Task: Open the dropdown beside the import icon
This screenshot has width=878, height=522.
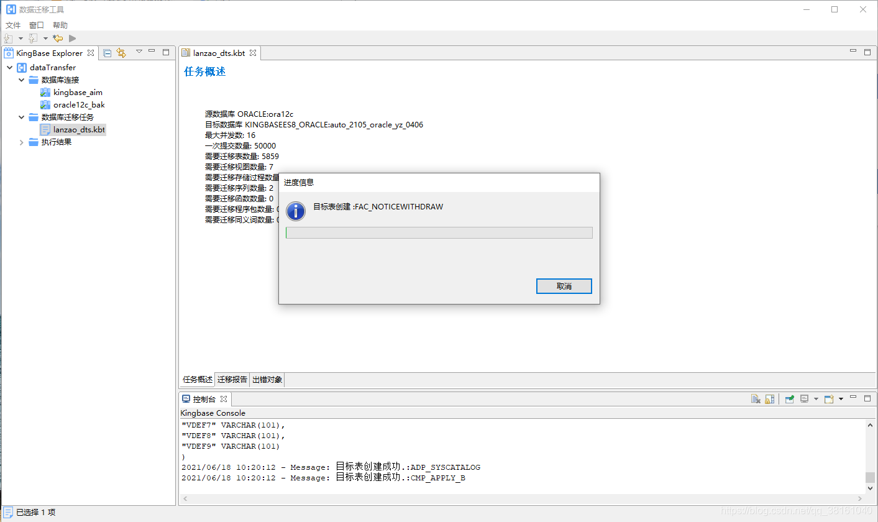Action: (21, 39)
